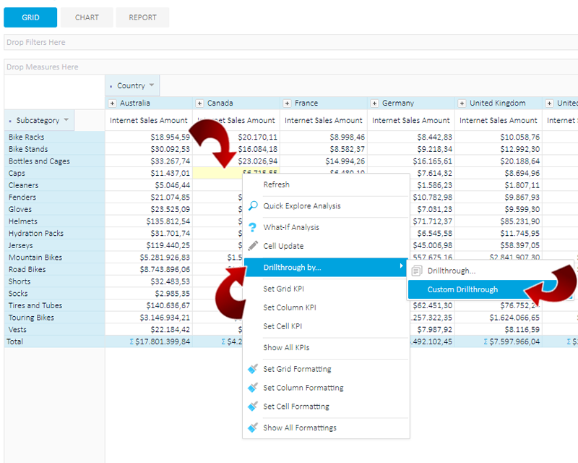
Task: Expand the United Kingdom column
Action: (x=462, y=103)
